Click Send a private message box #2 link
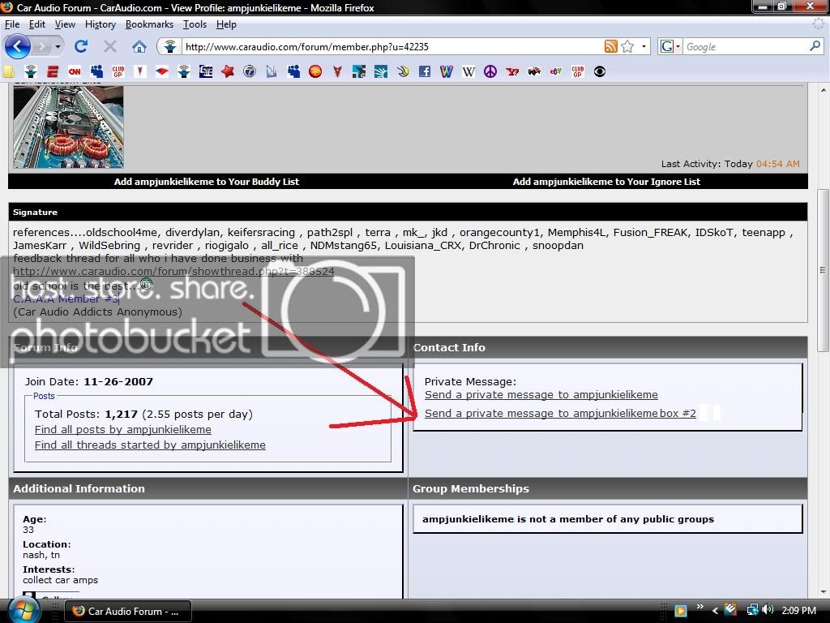The image size is (830, 623). click(560, 413)
